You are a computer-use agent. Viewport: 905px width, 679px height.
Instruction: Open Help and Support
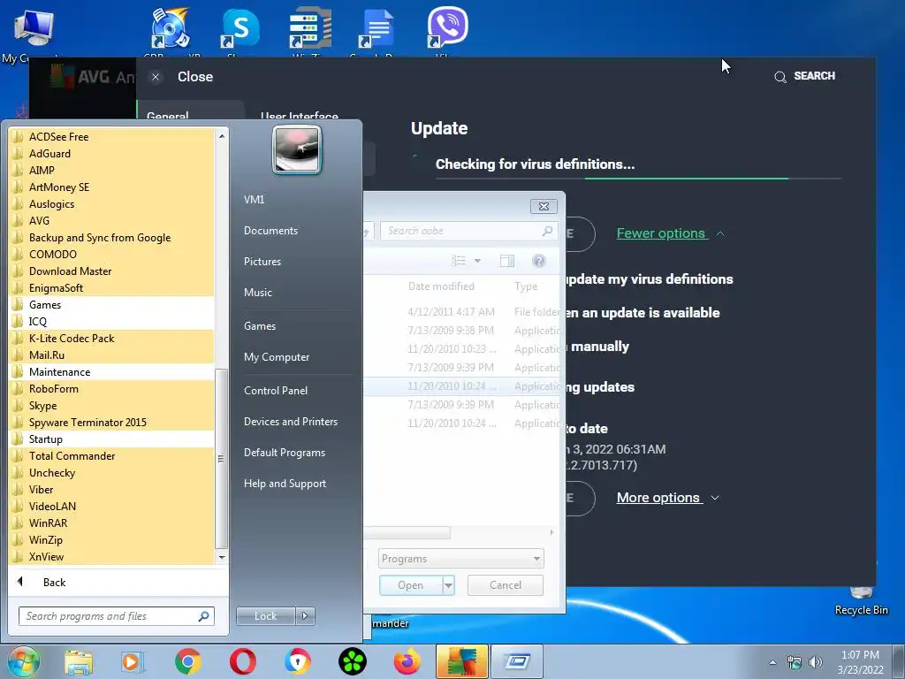[x=285, y=484]
